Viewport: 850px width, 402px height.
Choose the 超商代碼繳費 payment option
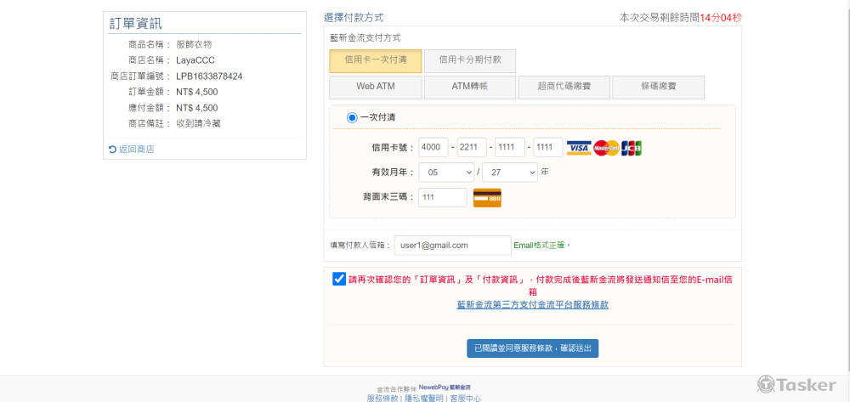point(564,87)
